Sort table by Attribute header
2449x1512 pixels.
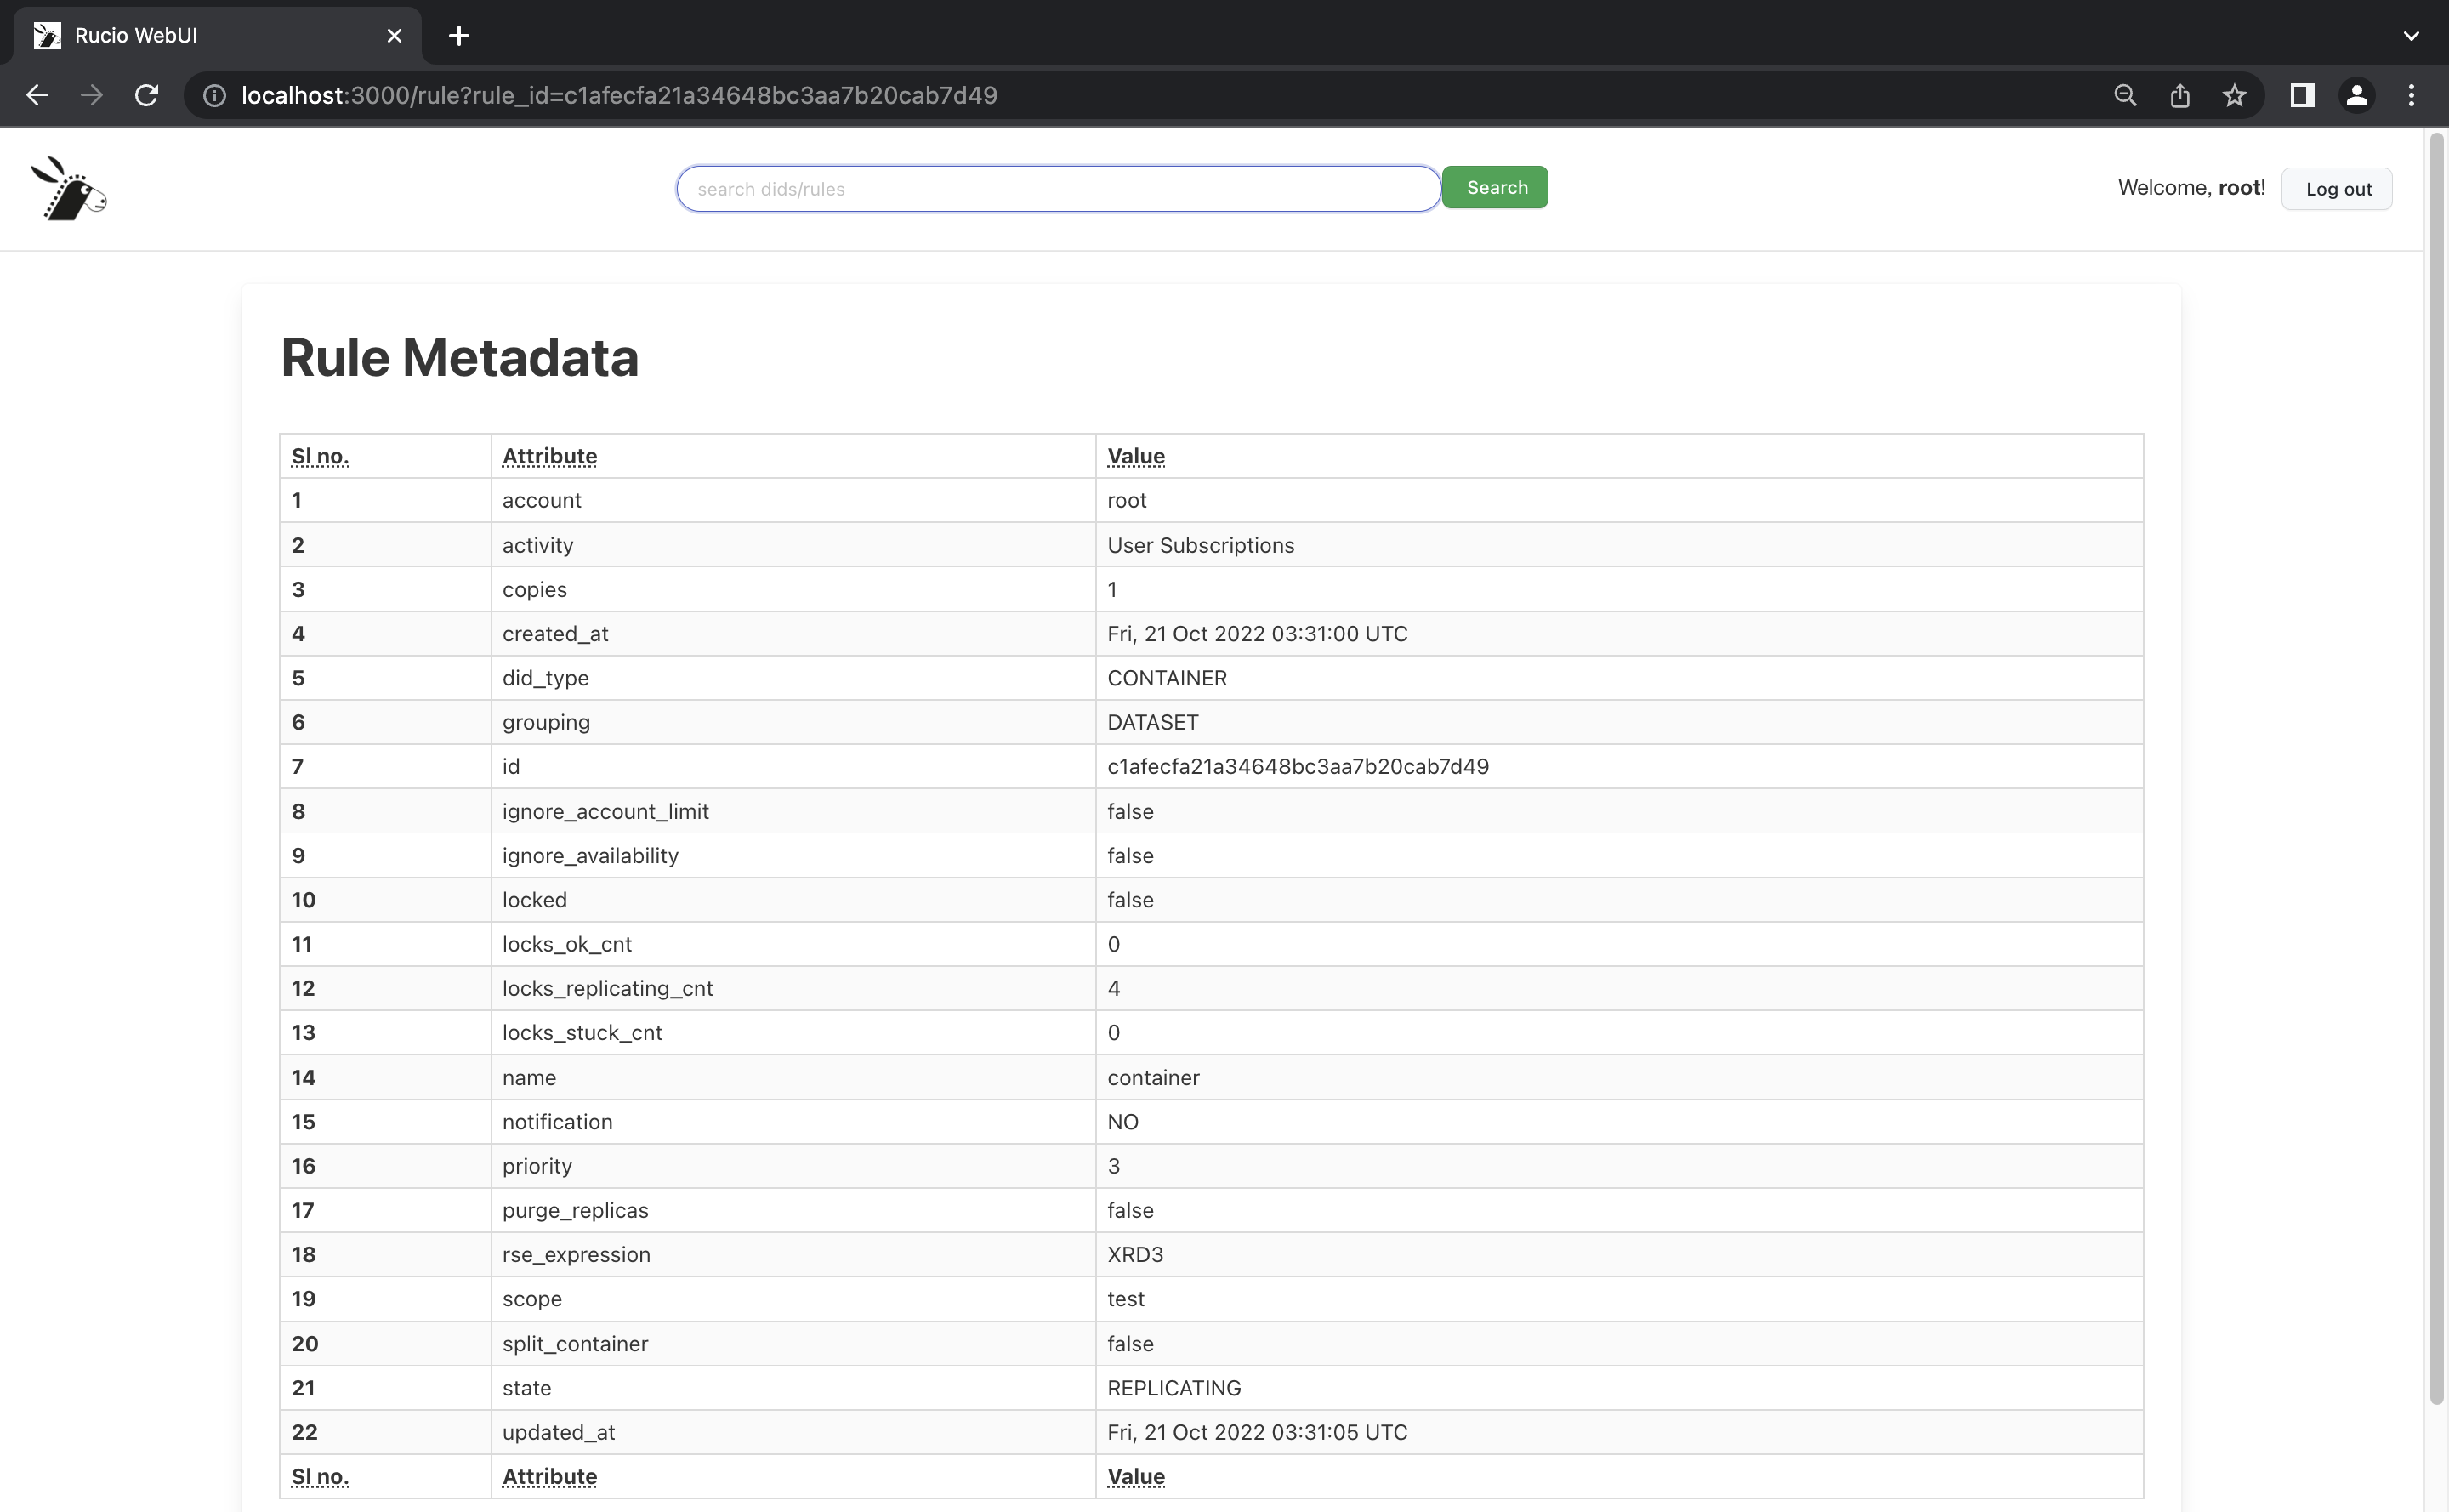coord(549,456)
